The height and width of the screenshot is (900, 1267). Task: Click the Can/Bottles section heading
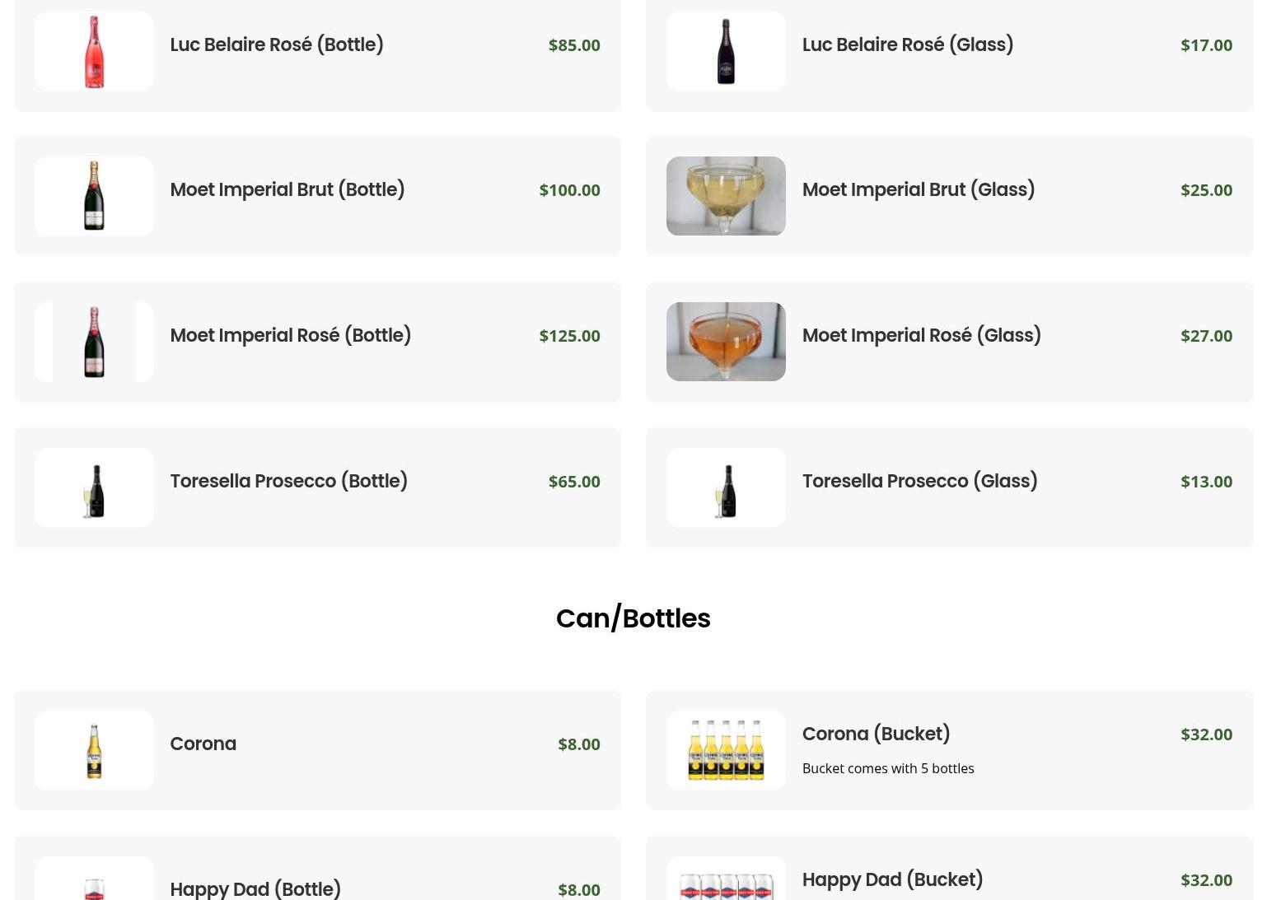click(x=633, y=618)
